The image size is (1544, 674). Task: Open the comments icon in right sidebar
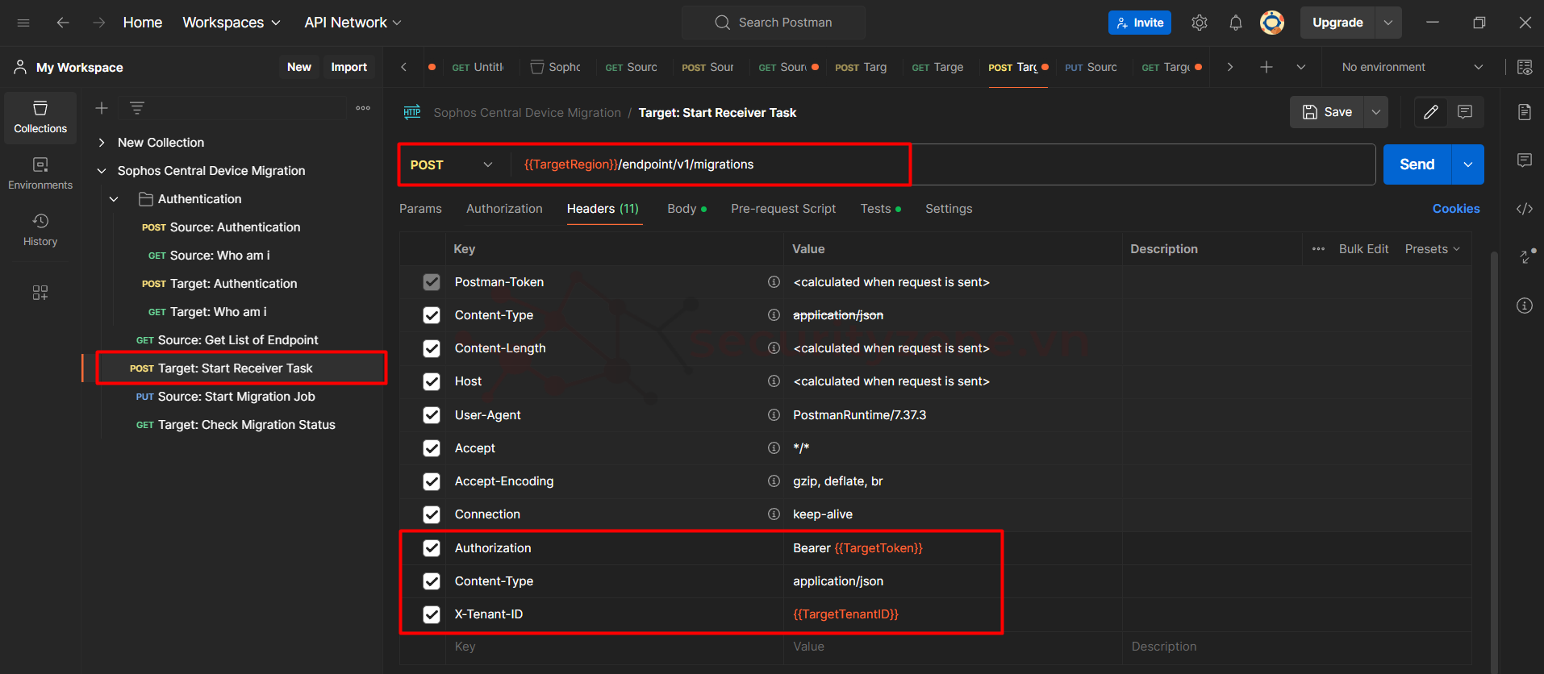tap(1525, 160)
